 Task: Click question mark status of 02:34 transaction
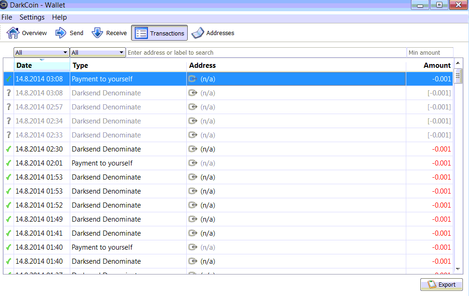(9, 121)
